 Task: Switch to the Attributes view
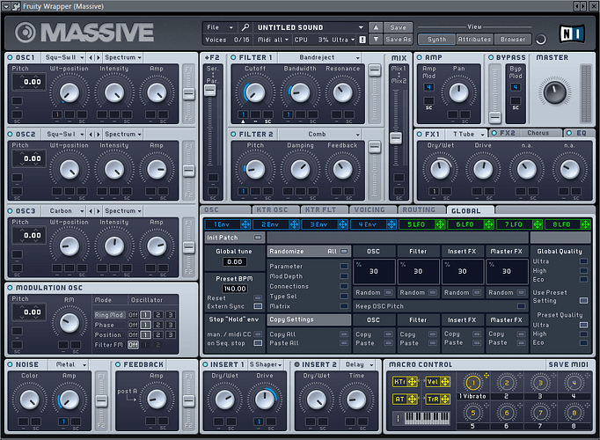[474, 39]
